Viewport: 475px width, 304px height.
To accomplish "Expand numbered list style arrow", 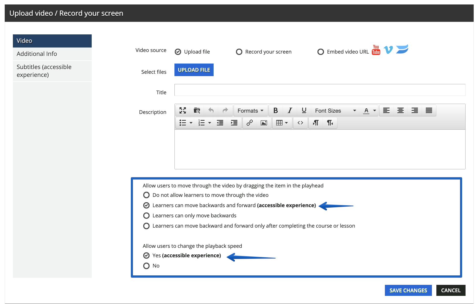I will 210,123.
